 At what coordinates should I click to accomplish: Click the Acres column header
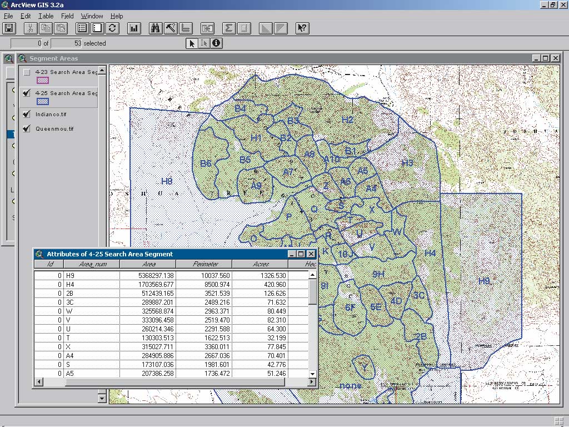260,264
